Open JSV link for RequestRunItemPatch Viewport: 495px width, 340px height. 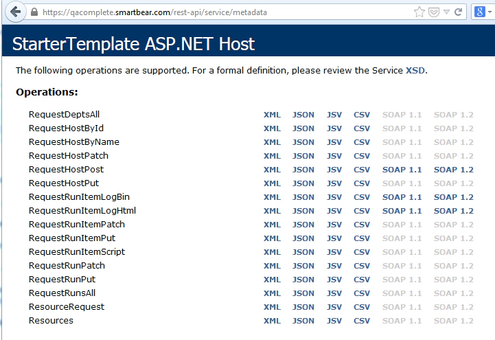point(334,225)
